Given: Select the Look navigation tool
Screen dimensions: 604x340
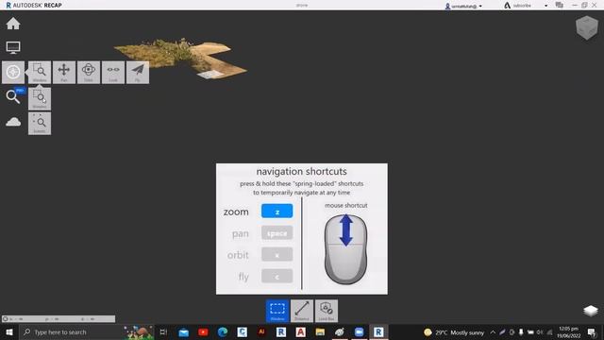Looking at the screenshot, I should point(113,72).
